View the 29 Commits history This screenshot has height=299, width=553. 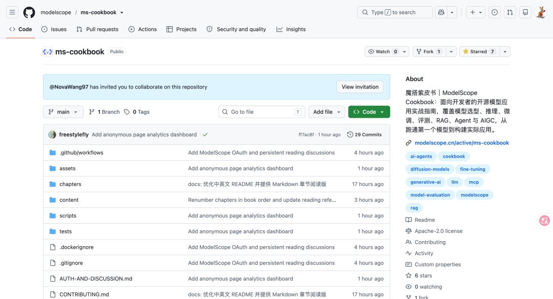(x=365, y=135)
